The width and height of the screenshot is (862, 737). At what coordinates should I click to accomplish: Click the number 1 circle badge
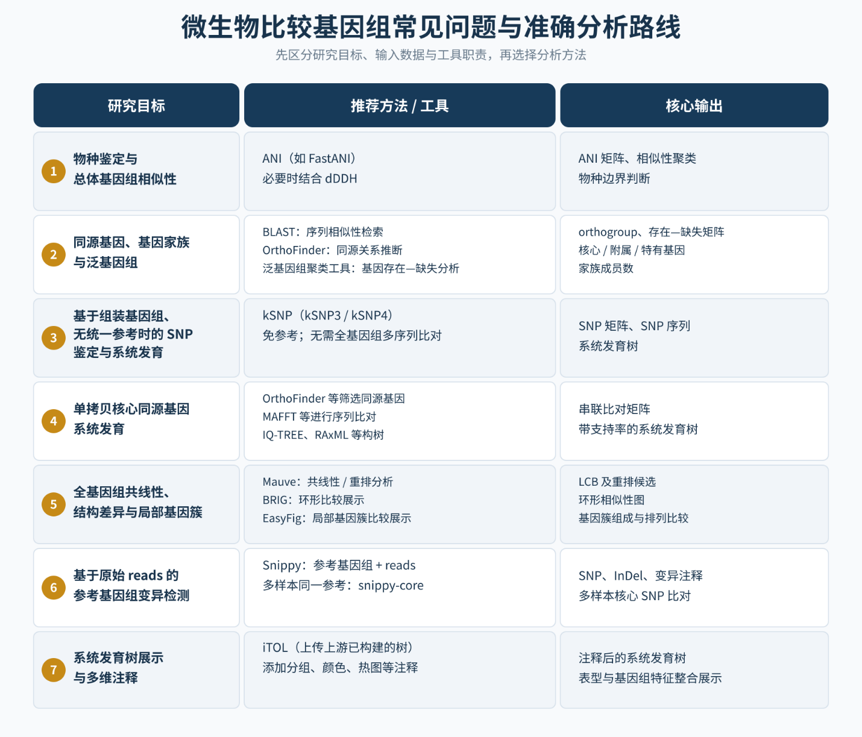(54, 171)
